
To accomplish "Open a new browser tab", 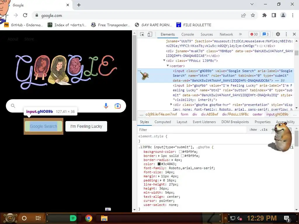I will tap(79, 5).
